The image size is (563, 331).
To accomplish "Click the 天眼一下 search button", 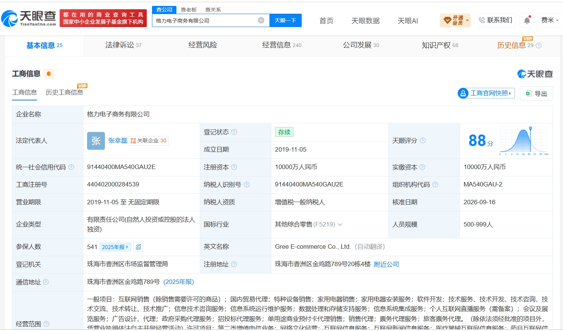I will click(285, 20).
